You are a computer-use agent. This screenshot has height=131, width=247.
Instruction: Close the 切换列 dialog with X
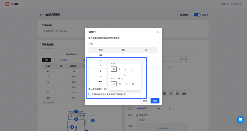click(158, 32)
